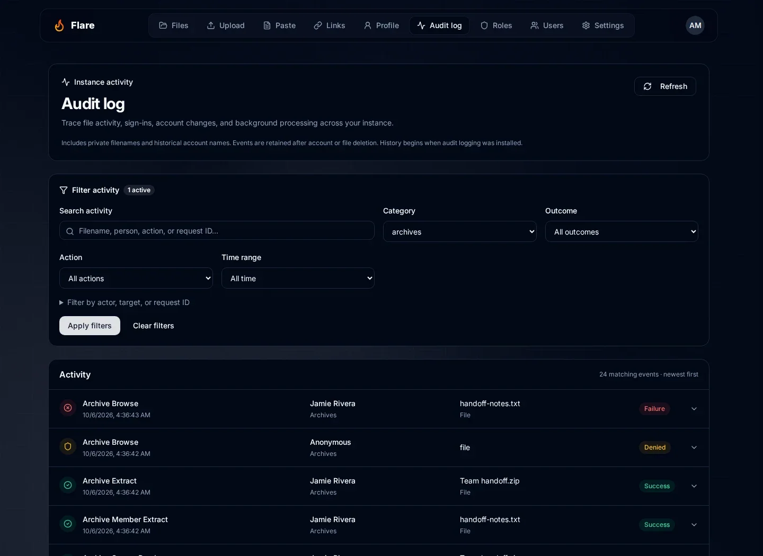Click the Flare flame logo icon
The width and height of the screenshot is (763, 556).
59,25
